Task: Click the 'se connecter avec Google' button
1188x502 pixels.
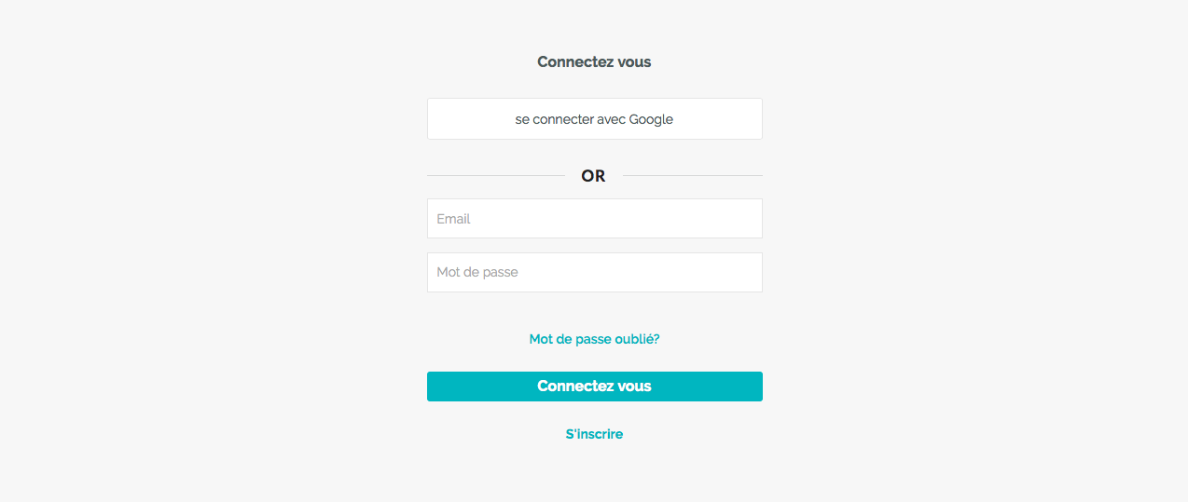Action: click(594, 119)
